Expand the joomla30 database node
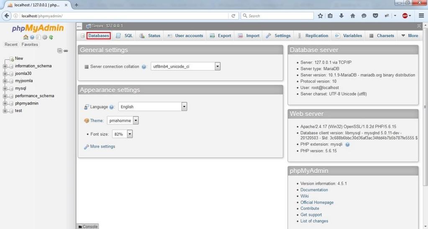Image resolution: width=428 pixels, height=229 pixels. 5,74
